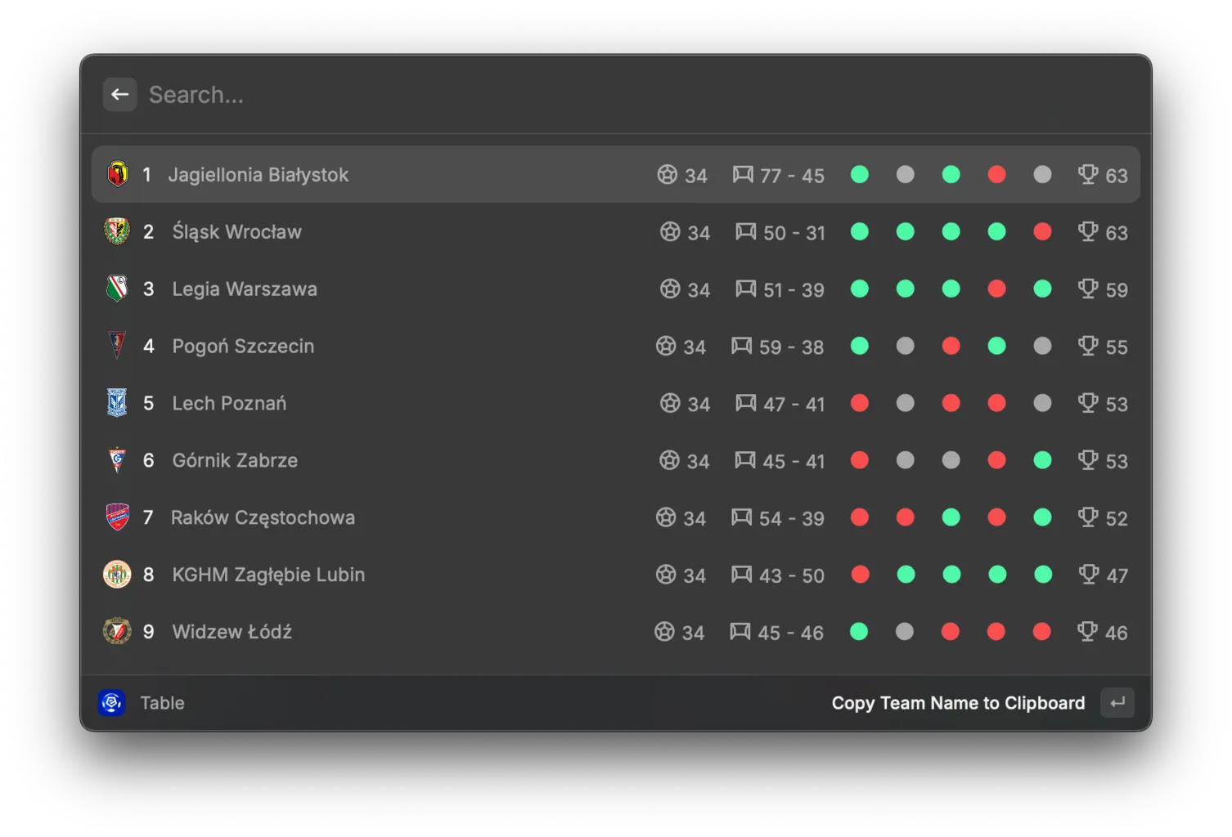Click the matches played ball icon for Widzew
Screen dimensions: 1232x837
664,632
